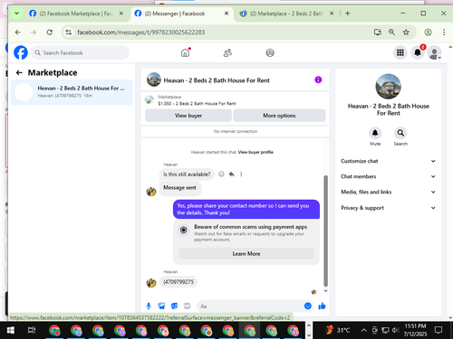Expand the Chat members section
This screenshot has width=453, height=339.
[x=389, y=176]
